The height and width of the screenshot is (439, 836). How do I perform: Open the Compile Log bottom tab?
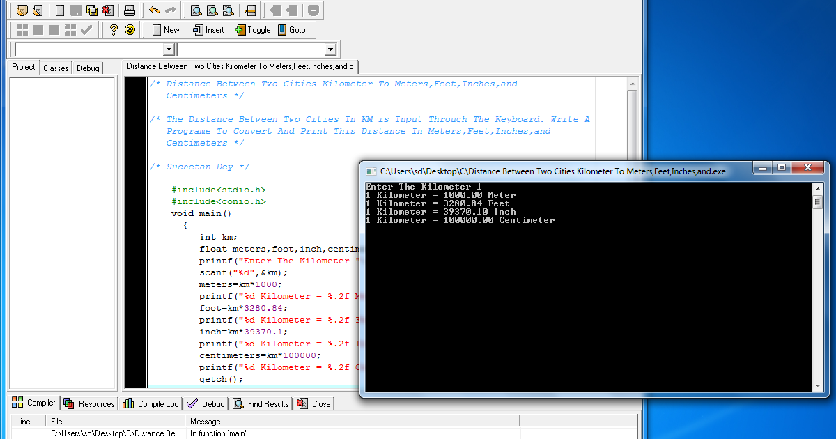tap(151, 403)
